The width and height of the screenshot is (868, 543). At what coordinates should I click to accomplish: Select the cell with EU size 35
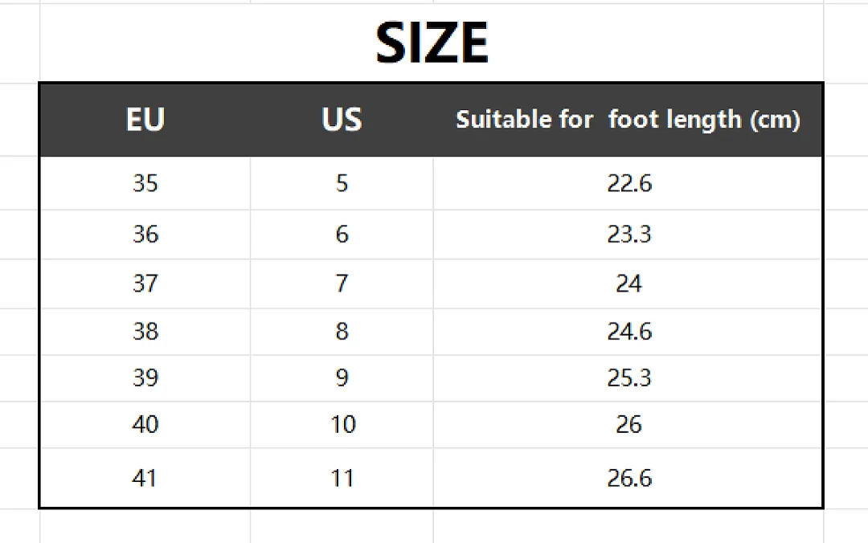[x=145, y=183]
